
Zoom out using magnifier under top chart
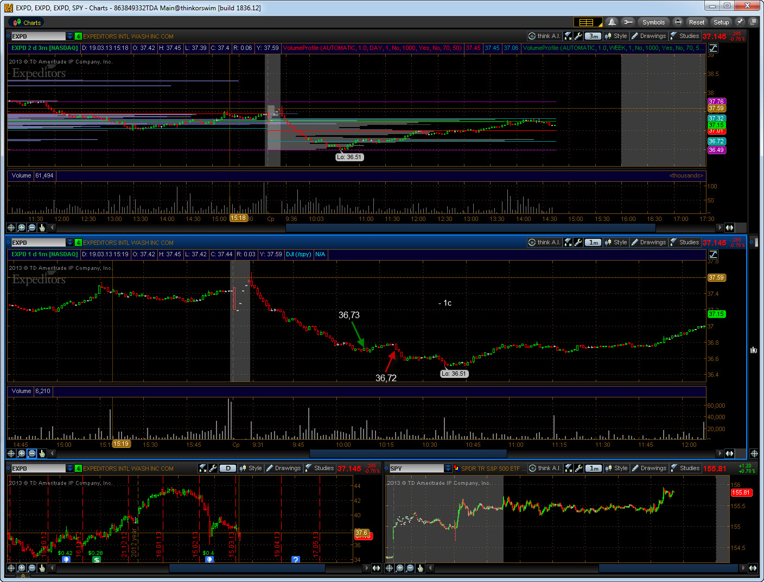pos(32,227)
